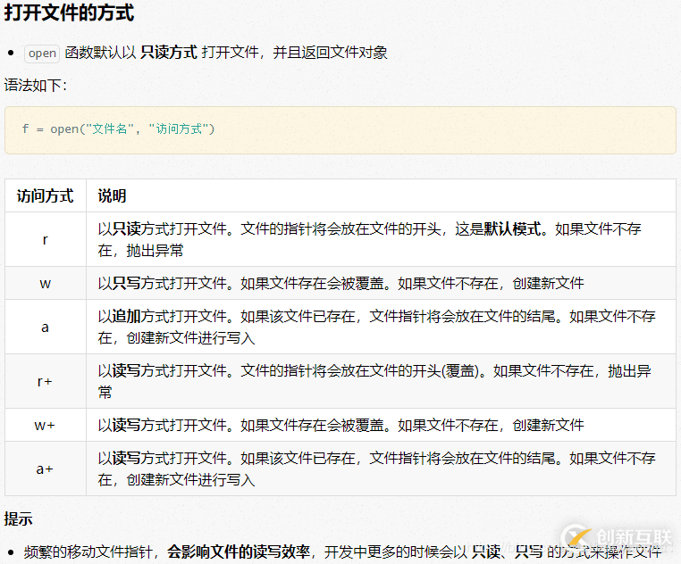Click the 提示 heading
This screenshot has height=564, width=681.
[x=19, y=519]
